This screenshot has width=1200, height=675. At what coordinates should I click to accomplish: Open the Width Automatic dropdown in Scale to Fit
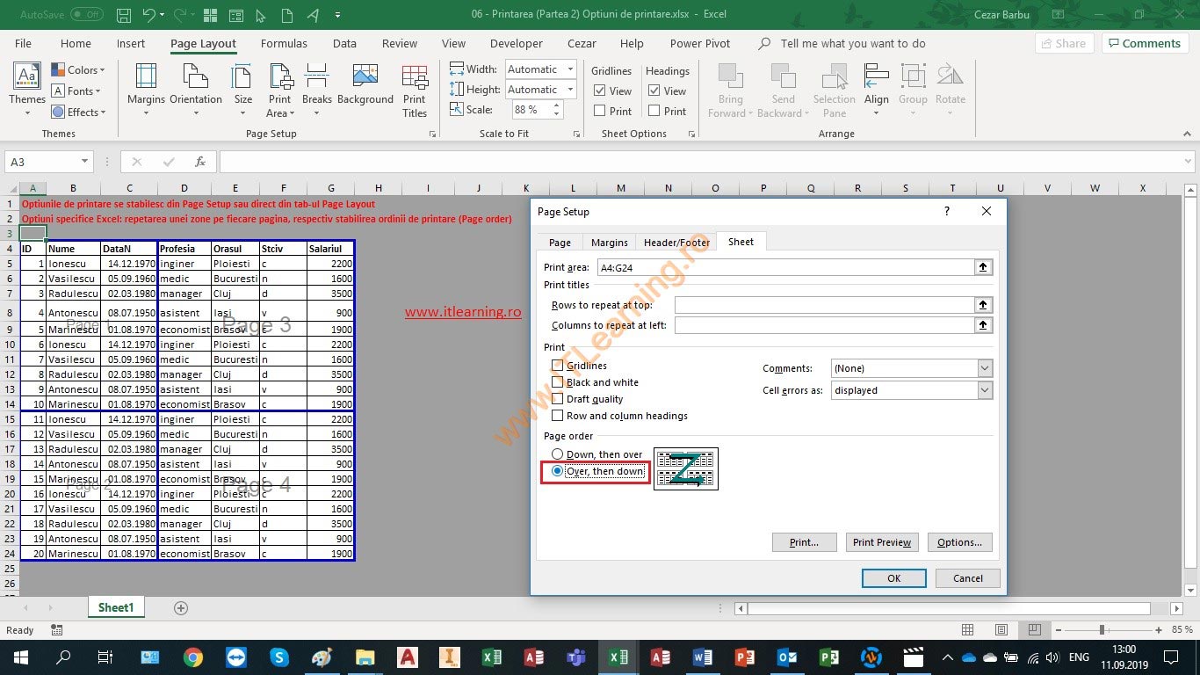click(x=570, y=69)
